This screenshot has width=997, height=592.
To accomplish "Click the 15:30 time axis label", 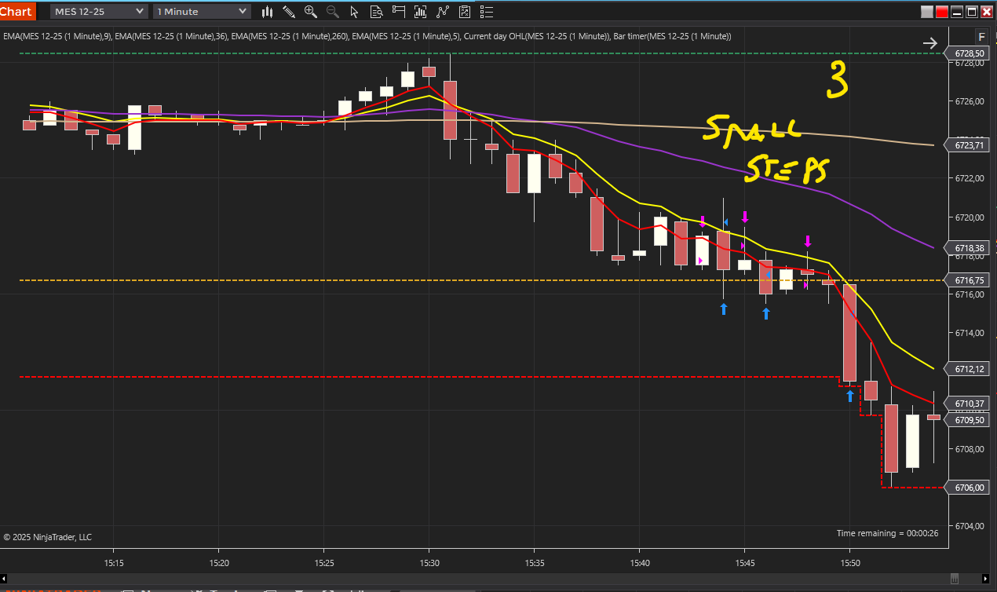I will (429, 564).
